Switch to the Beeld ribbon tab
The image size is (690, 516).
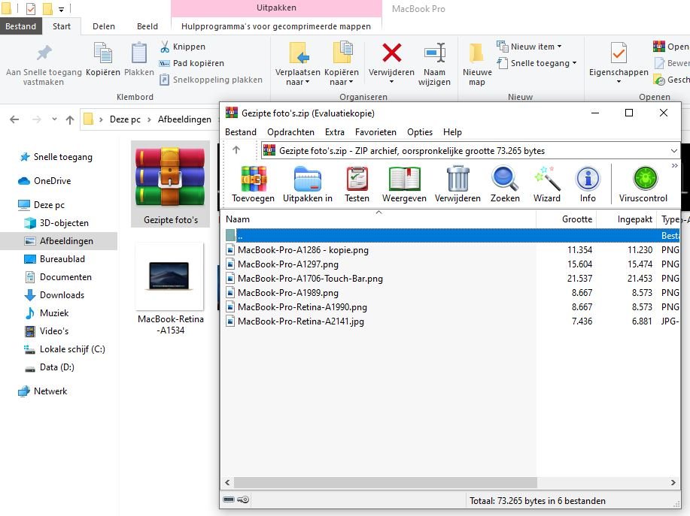(x=147, y=26)
